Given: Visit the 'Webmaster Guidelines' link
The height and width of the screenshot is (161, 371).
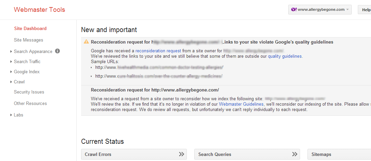Looking at the screenshot, I should point(241,104).
